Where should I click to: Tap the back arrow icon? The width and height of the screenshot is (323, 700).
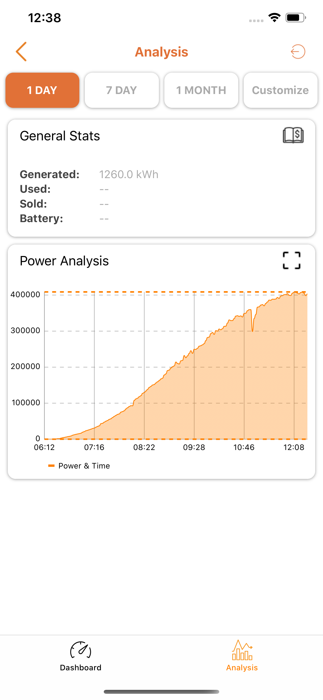click(21, 52)
